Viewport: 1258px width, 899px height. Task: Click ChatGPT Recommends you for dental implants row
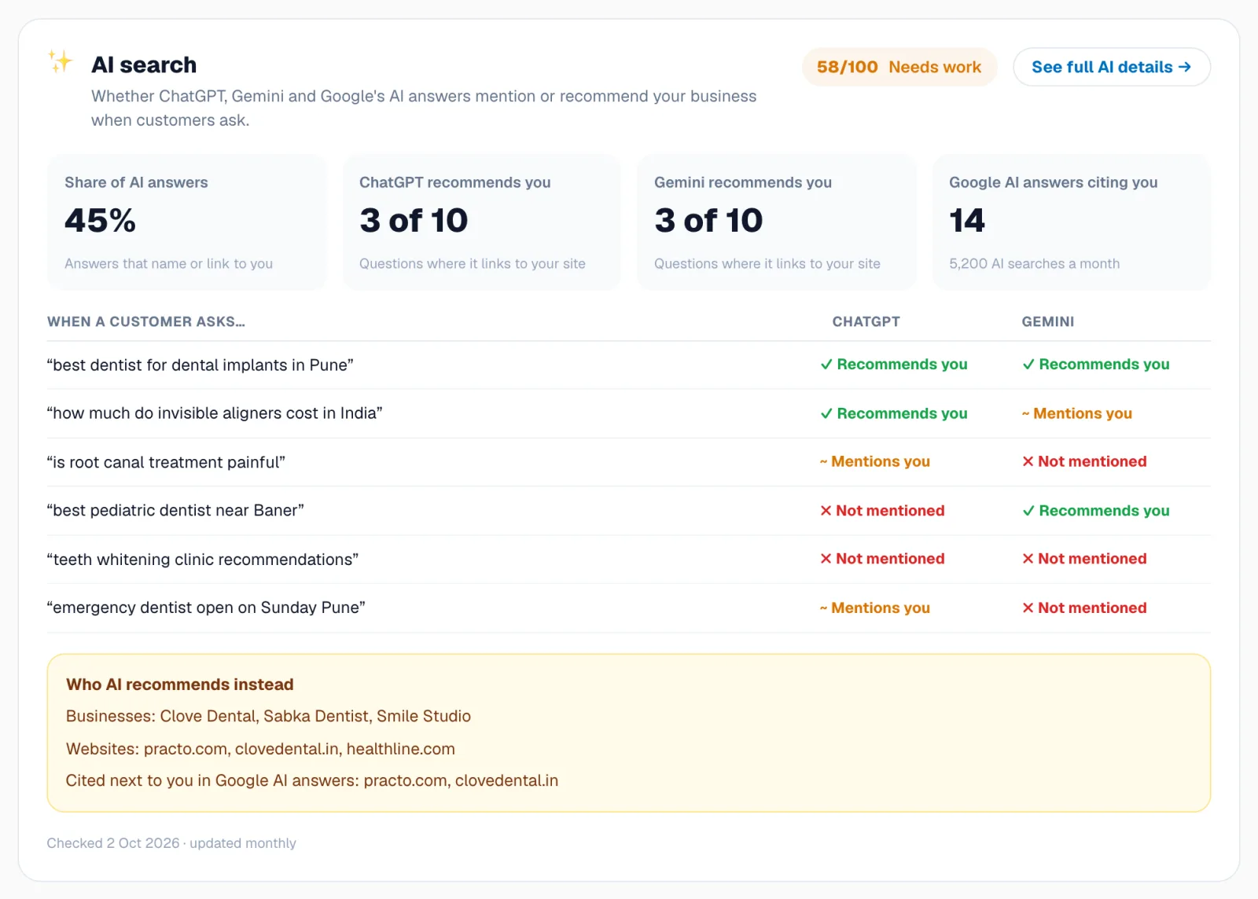(894, 364)
